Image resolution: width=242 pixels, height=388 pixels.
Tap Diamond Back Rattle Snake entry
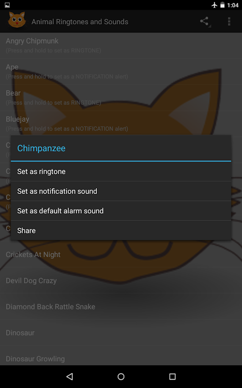click(x=121, y=307)
